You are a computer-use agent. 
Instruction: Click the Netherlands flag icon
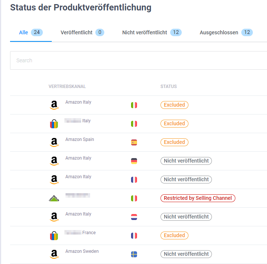(x=134, y=217)
